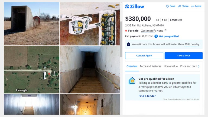208x117 pixels.
Task: Save listing with heart icon
Action: (x=168, y=6)
